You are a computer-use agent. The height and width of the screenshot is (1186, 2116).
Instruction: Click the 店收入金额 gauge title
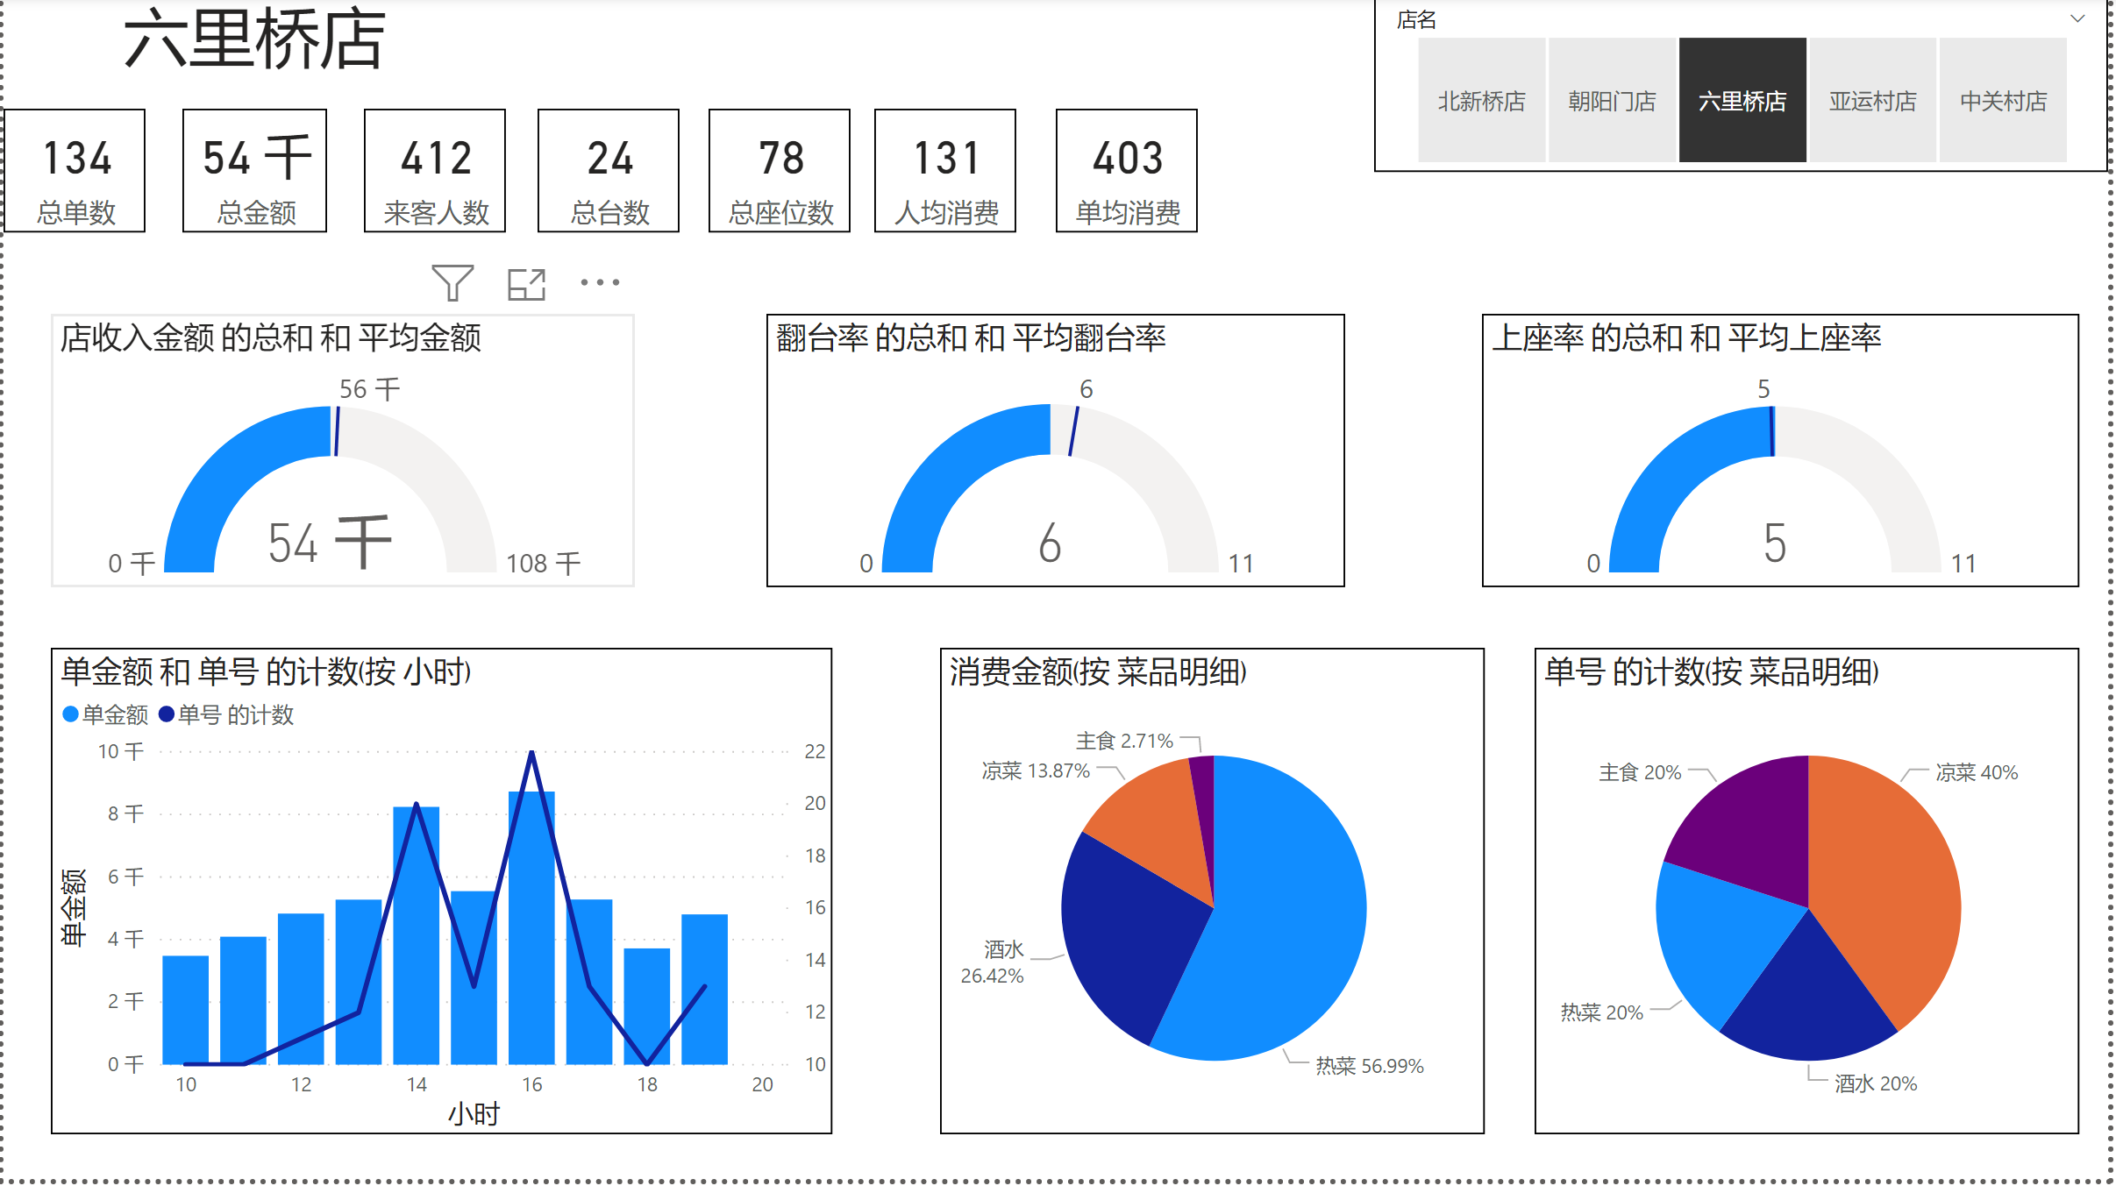point(271,337)
